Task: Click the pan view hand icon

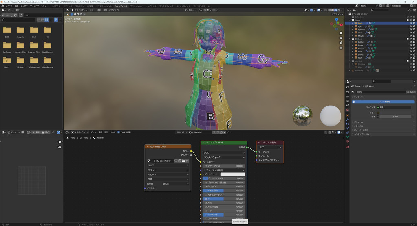Action: coord(341,38)
